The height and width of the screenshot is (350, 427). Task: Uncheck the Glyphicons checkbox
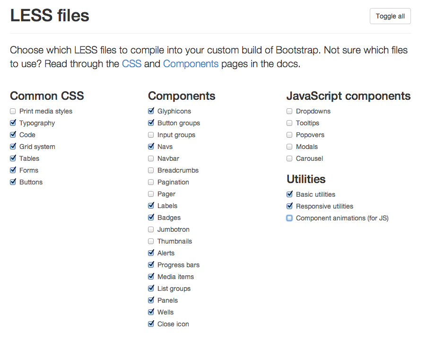tap(151, 111)
